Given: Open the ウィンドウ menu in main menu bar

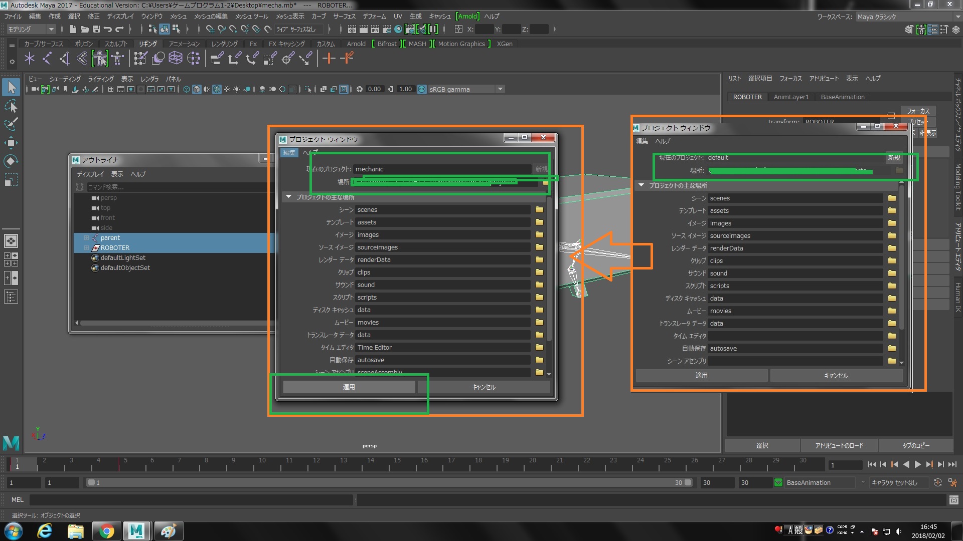Looking at the screenshot, I should pos(151,16).
